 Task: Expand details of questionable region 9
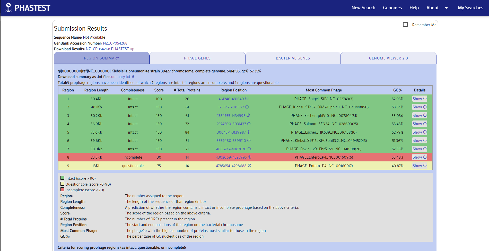[419, 166]
